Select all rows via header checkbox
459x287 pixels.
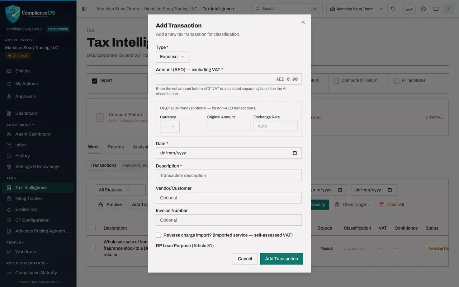94,227
